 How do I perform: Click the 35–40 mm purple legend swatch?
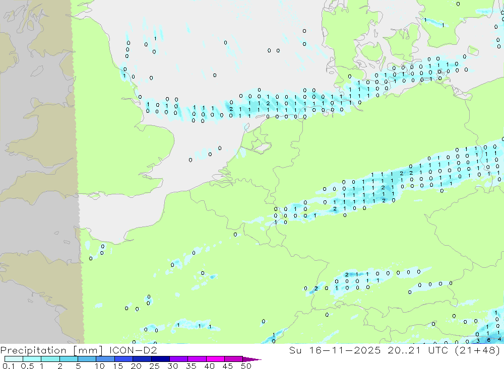[x=197, y=359]
